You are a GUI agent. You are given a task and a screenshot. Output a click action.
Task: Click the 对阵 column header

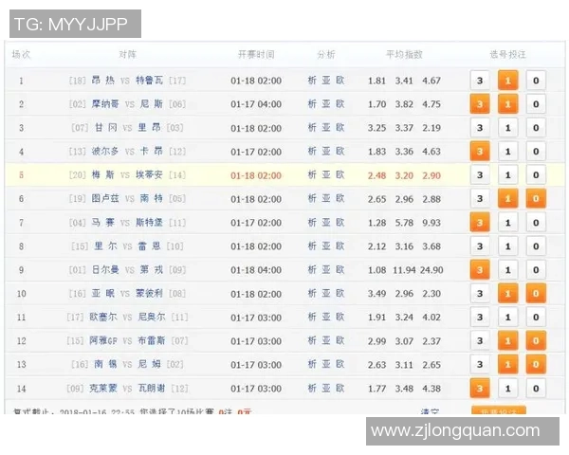(127, 54)
